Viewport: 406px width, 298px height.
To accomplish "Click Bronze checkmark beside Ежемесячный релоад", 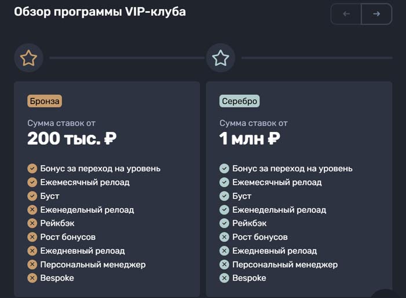I will (x=32, y=182).
